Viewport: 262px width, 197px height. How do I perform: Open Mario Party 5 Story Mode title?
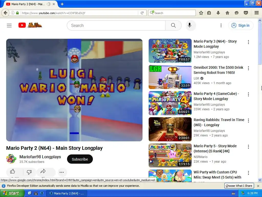click(x=215, y=149)
